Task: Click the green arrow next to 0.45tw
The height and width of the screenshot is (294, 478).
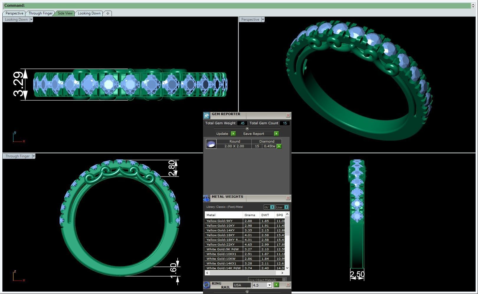Action: [x=279, y=146]
